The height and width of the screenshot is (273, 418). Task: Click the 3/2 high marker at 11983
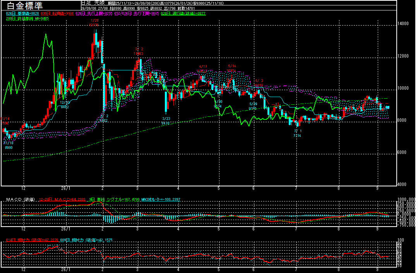coord(138,51)
